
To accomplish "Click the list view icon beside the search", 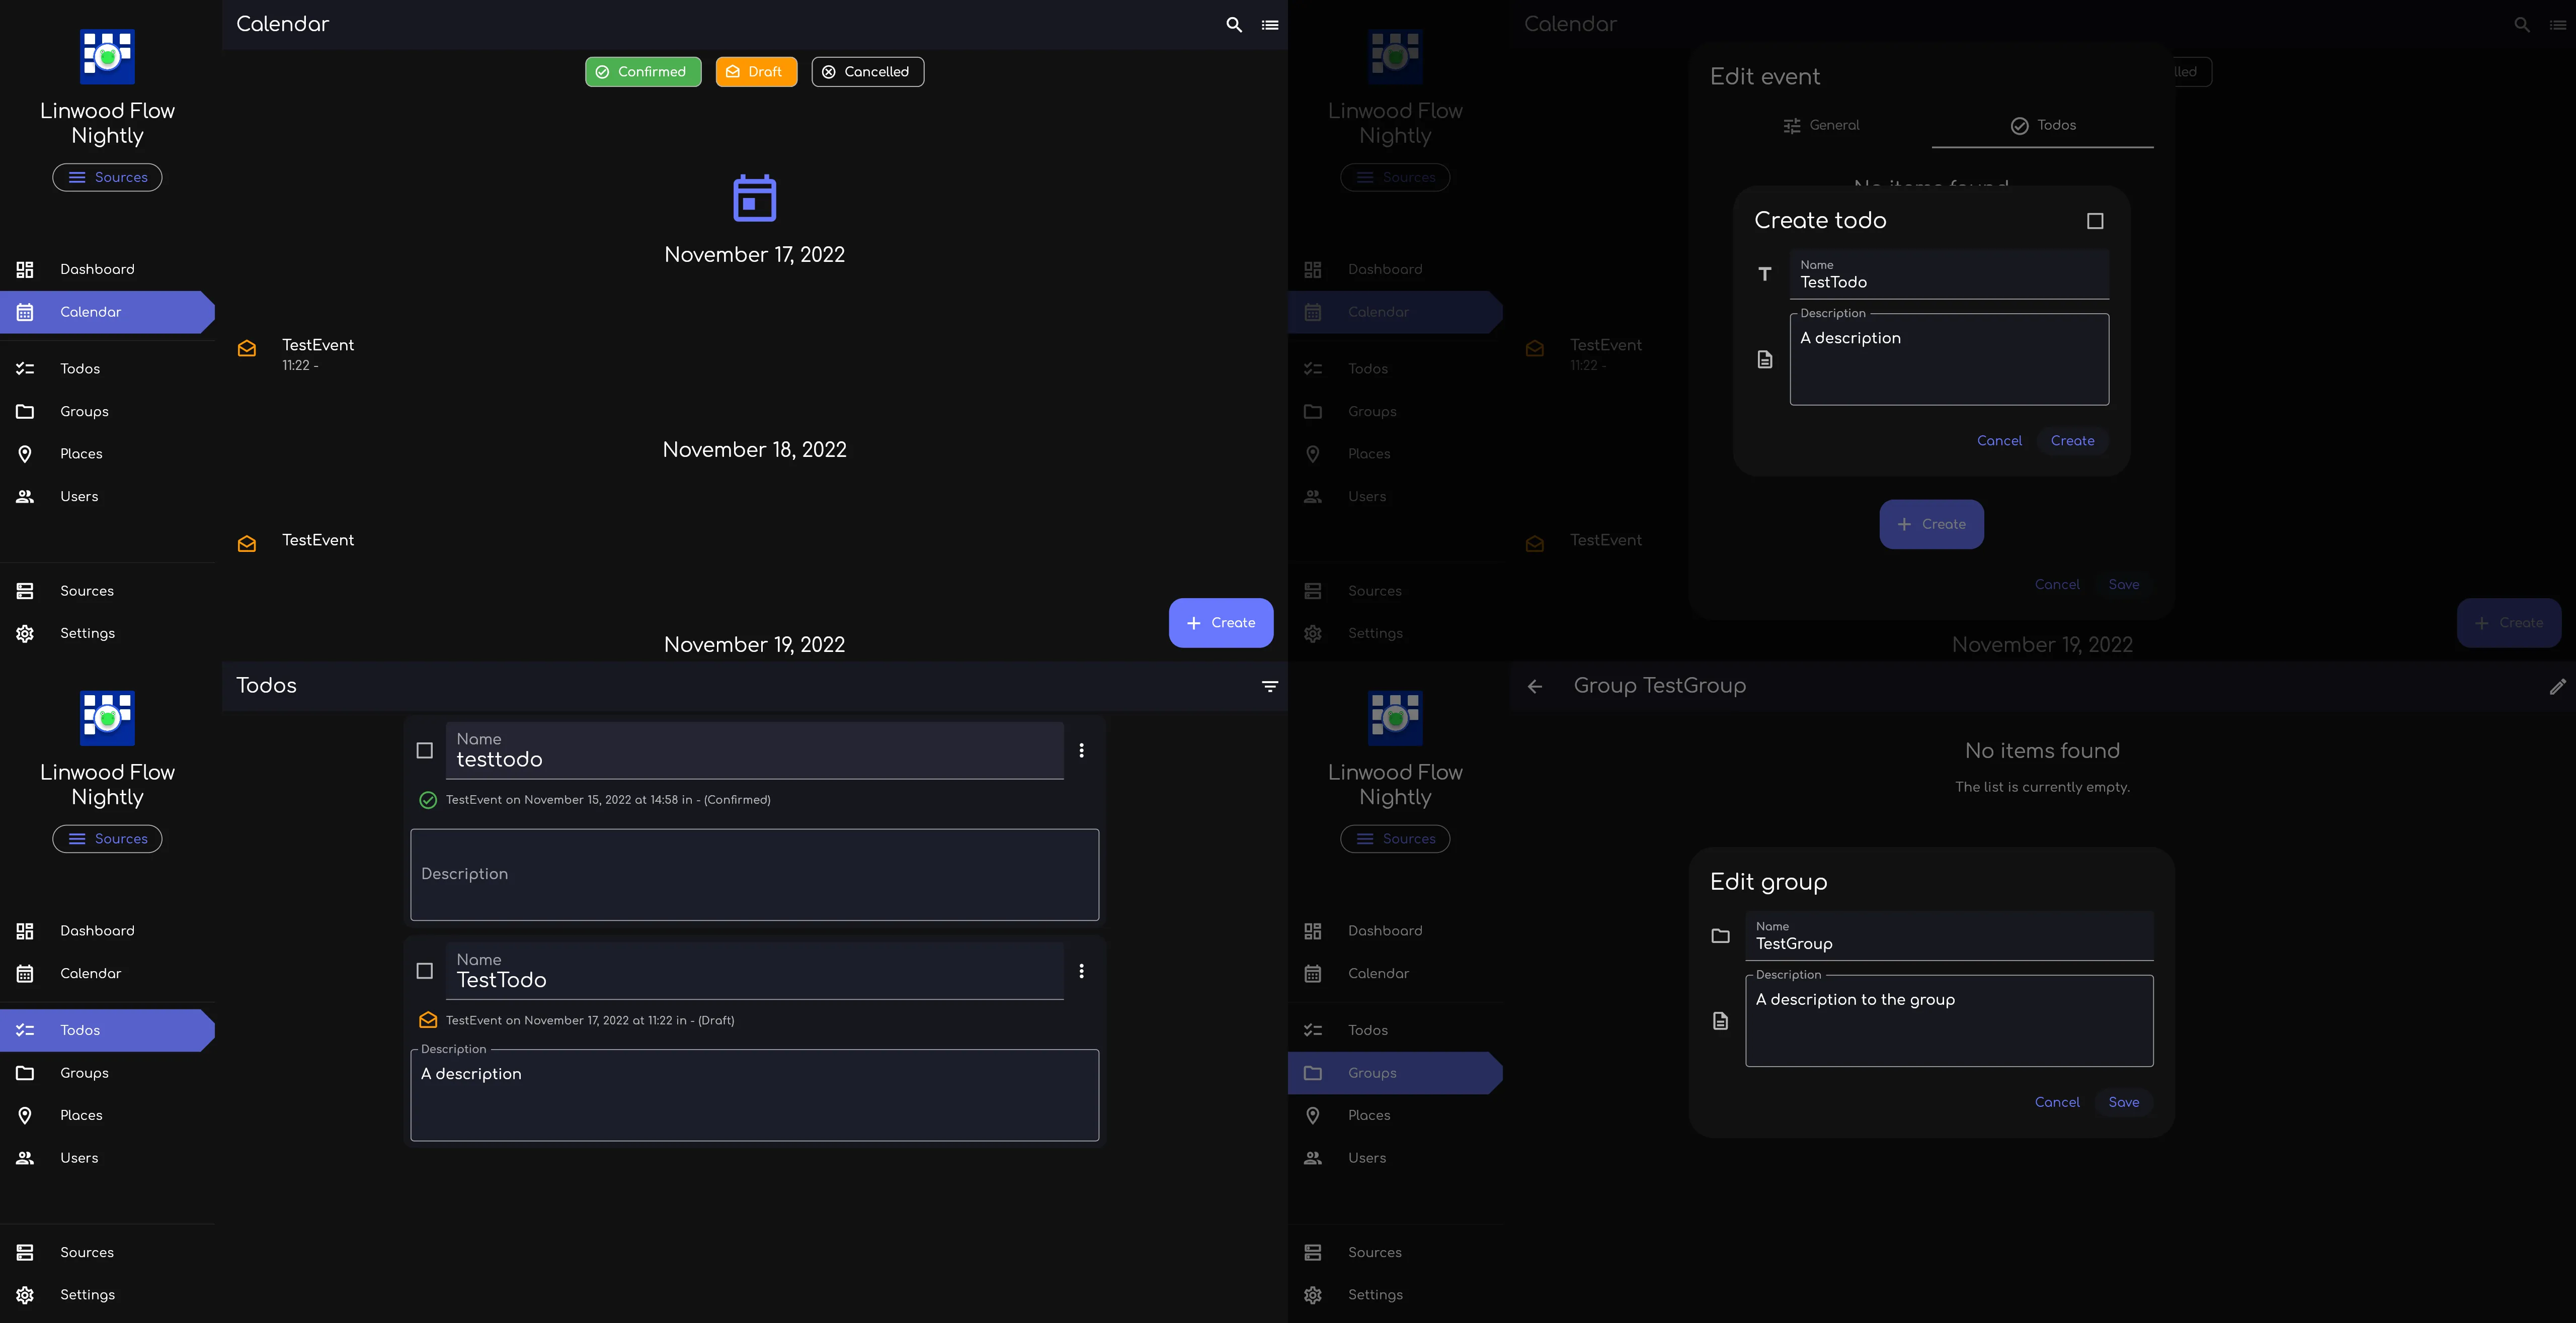I will 1269,25.
